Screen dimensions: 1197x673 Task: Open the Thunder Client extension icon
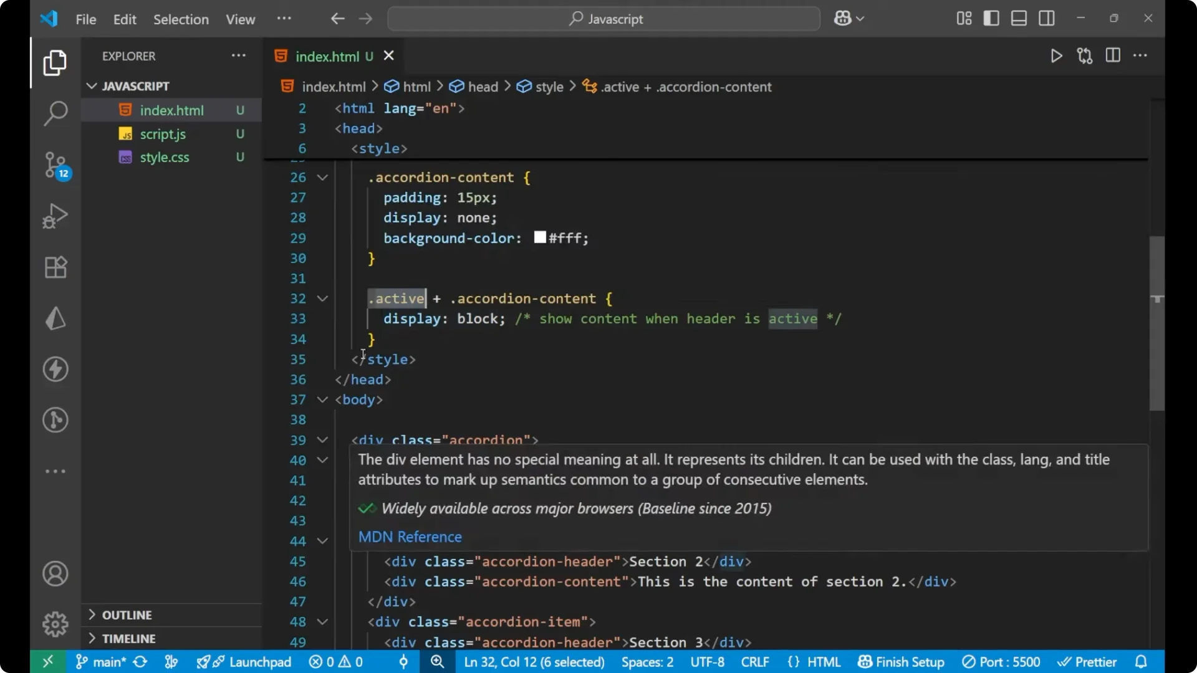[x=55, y=369]
